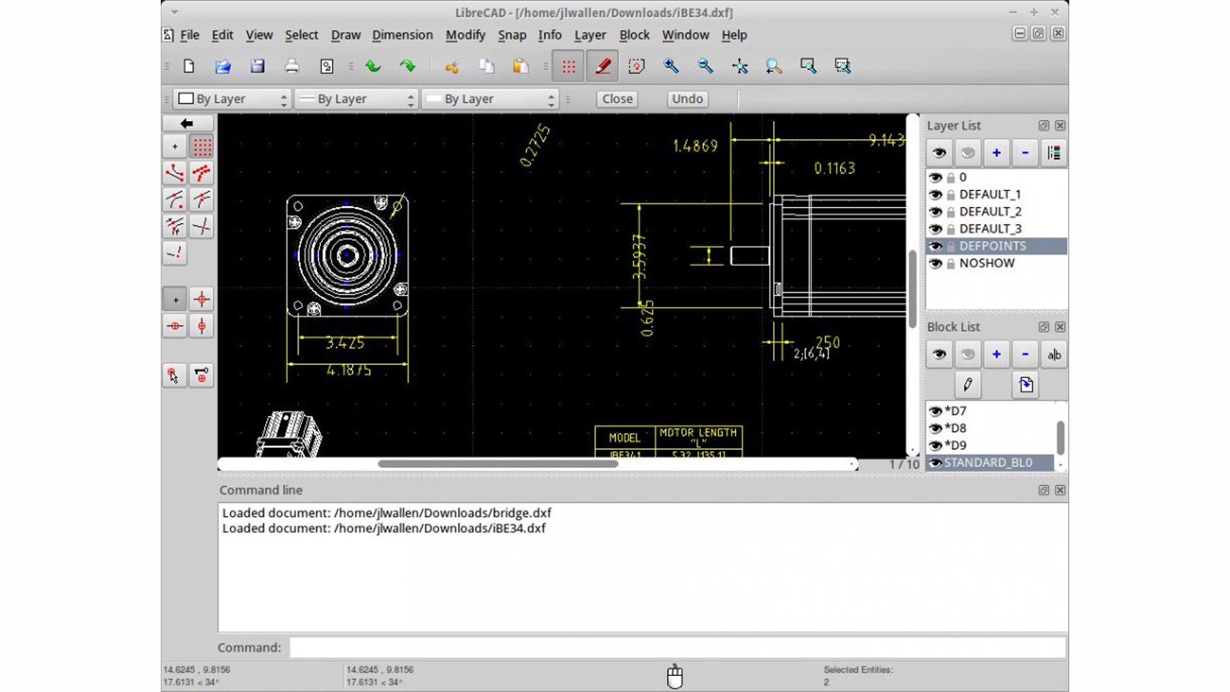The image size is (1230, 692).
Task: Click the Save floppy disk icon
Action: [x=258, y=66]
